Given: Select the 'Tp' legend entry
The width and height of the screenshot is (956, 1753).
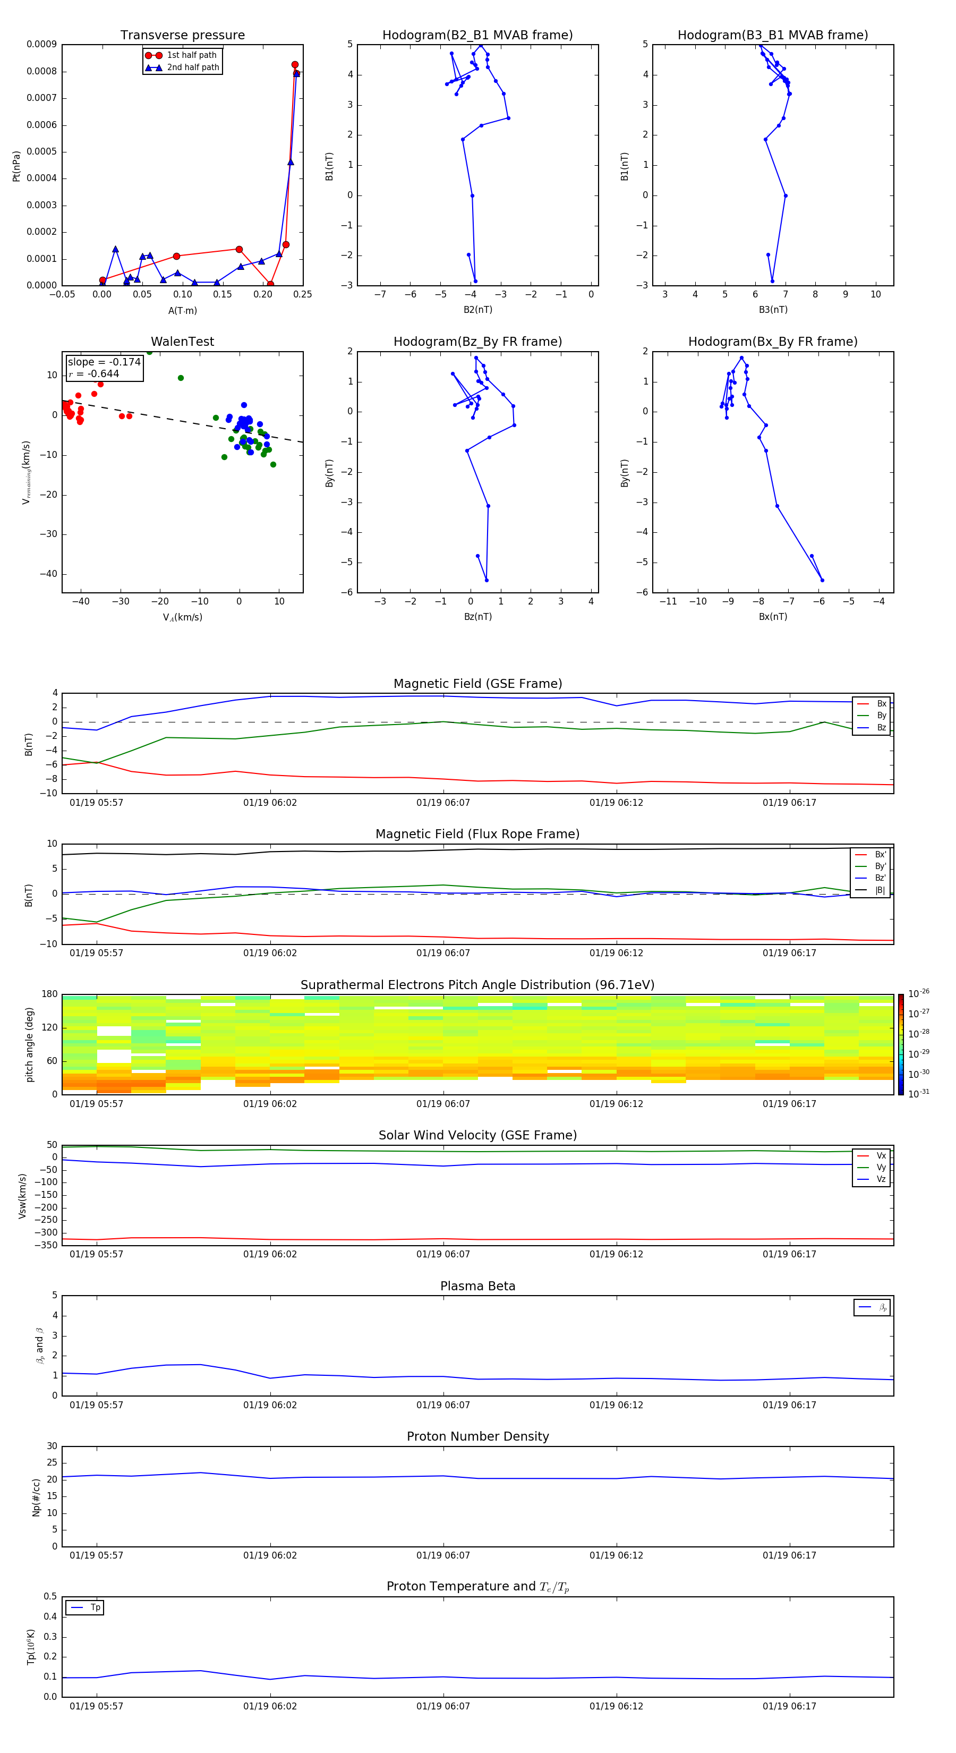Looking at the screenshot, I should pos(85,1608).
